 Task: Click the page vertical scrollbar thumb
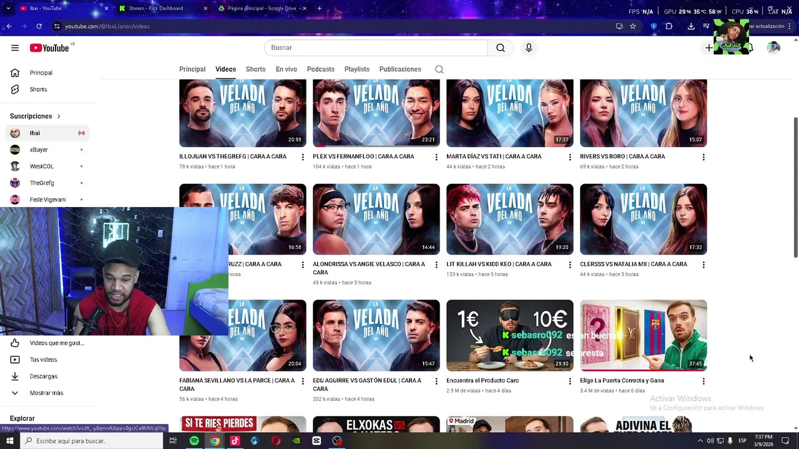click(795, 187)
